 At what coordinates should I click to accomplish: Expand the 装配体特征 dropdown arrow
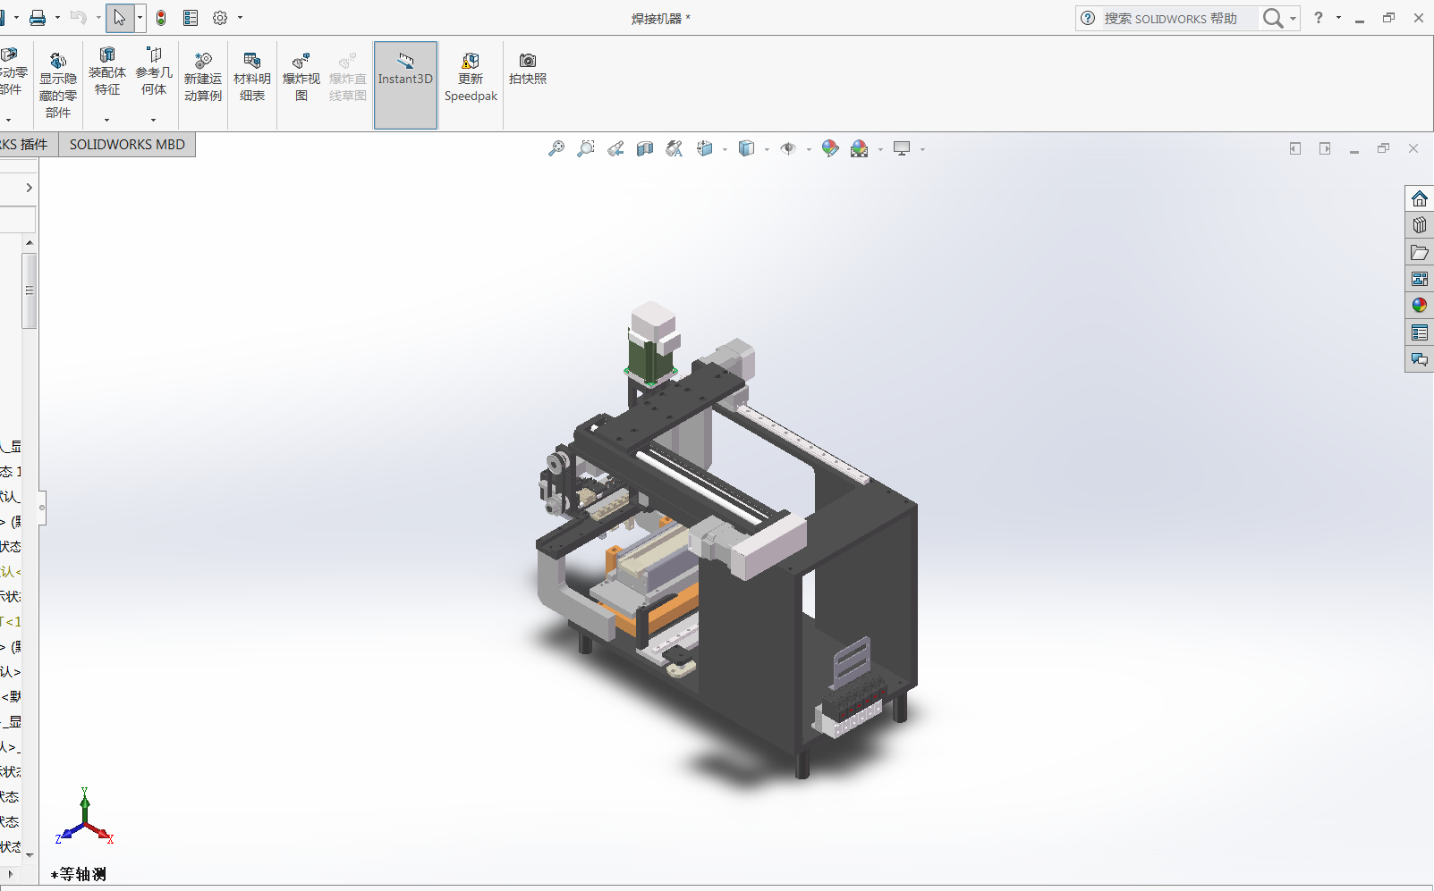tap(107, 120)
